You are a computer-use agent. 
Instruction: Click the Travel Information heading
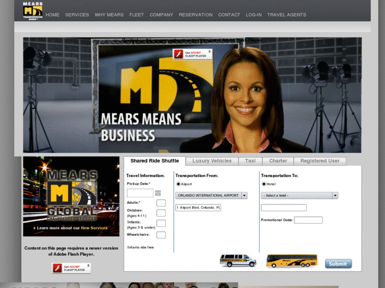[145, 175]
